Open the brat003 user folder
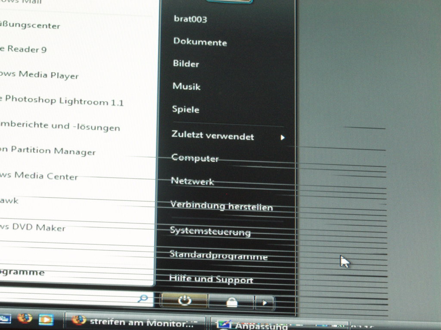This screenshot has width=441, height=330. 190,19
